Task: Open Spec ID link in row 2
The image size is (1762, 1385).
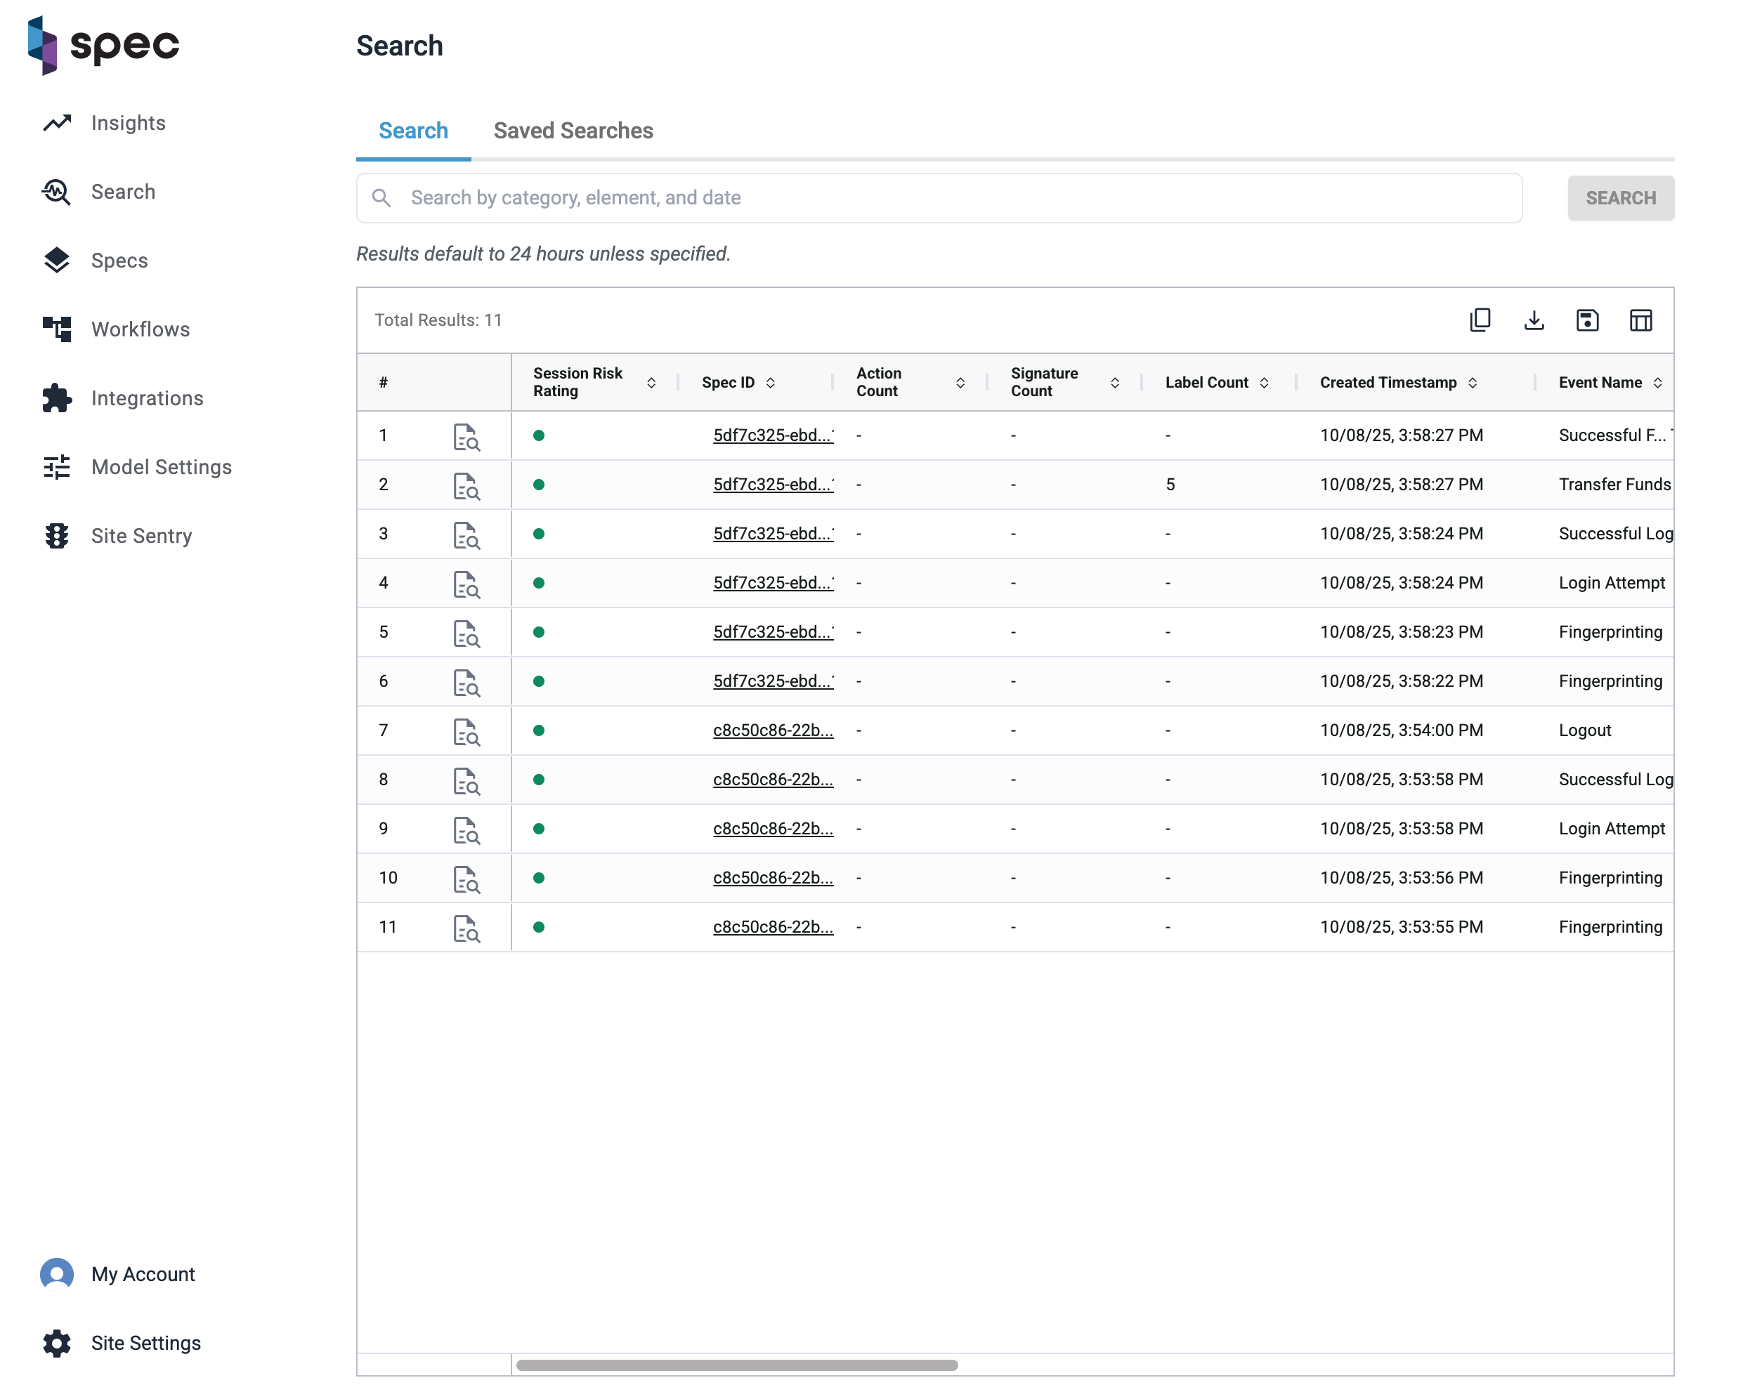Action: coord(772,485)
